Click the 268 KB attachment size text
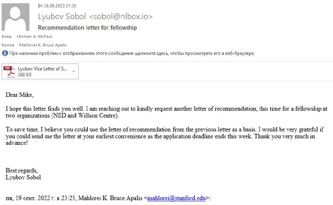This screenshot has width=333, height=205. pyautogui.click(x=25, y=75)
